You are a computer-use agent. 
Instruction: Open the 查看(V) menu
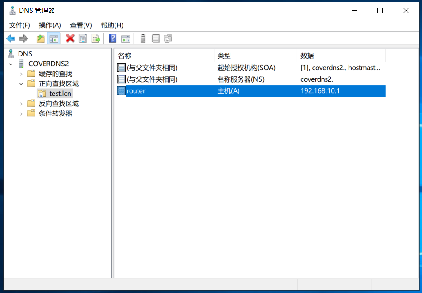pos(81,25)
